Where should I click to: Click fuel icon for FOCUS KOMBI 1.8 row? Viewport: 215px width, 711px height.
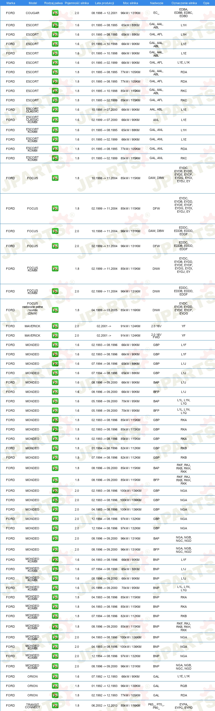coord(55,269)
